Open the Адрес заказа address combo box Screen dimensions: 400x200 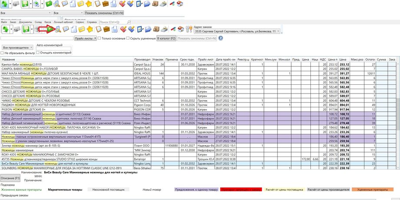click(237, 31)
